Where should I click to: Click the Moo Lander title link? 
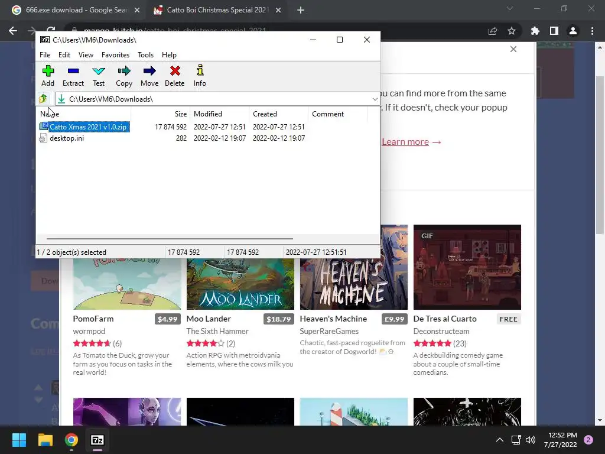(209, 319)
